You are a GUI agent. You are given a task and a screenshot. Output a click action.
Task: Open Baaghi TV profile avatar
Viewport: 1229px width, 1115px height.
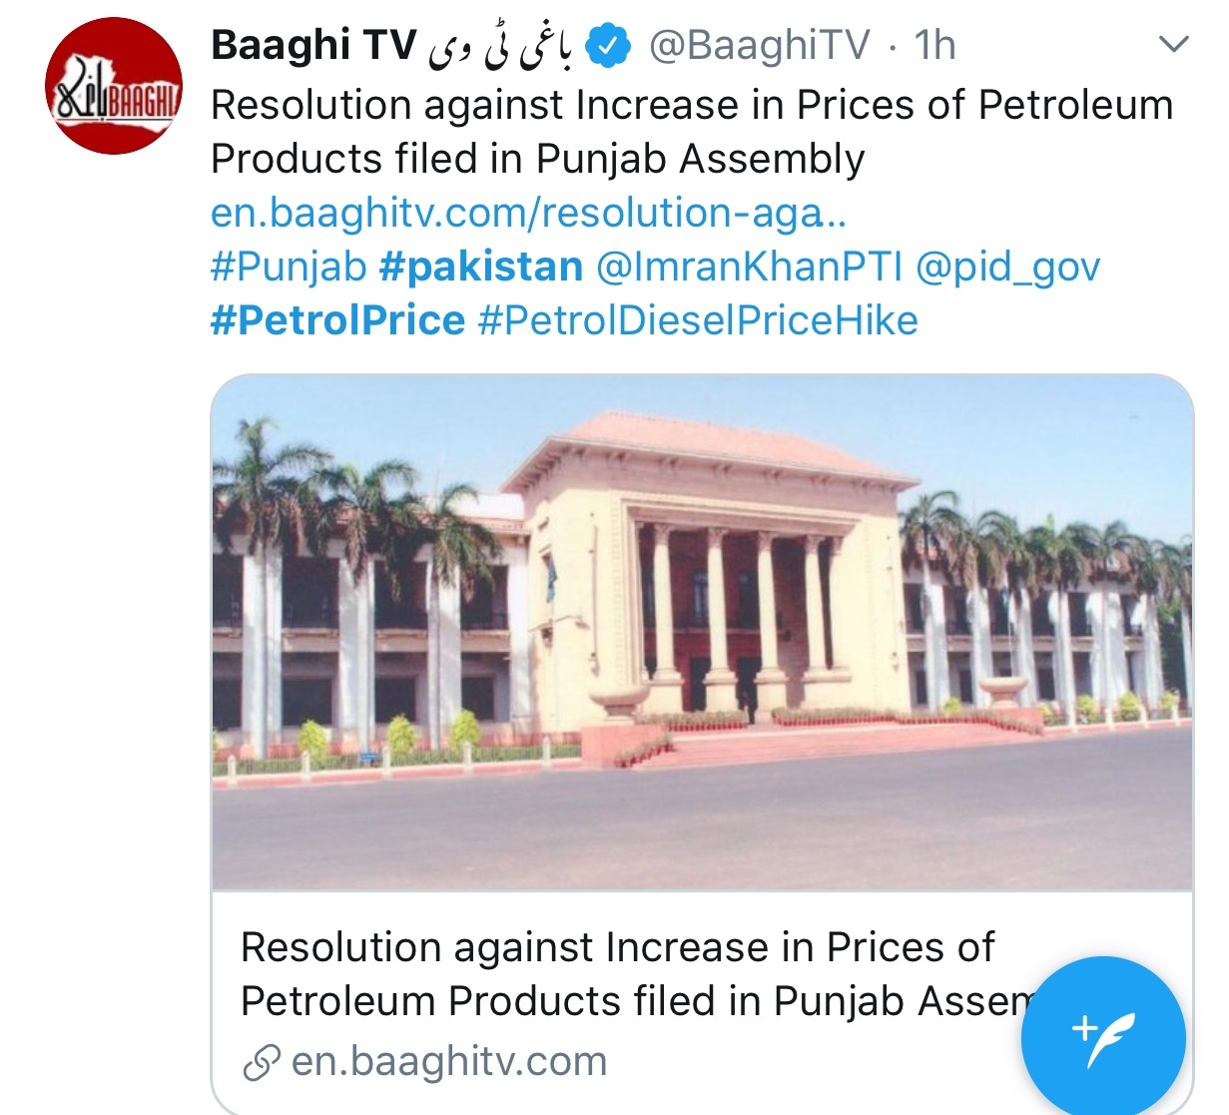pyautogui.click(x=114, y=86)
